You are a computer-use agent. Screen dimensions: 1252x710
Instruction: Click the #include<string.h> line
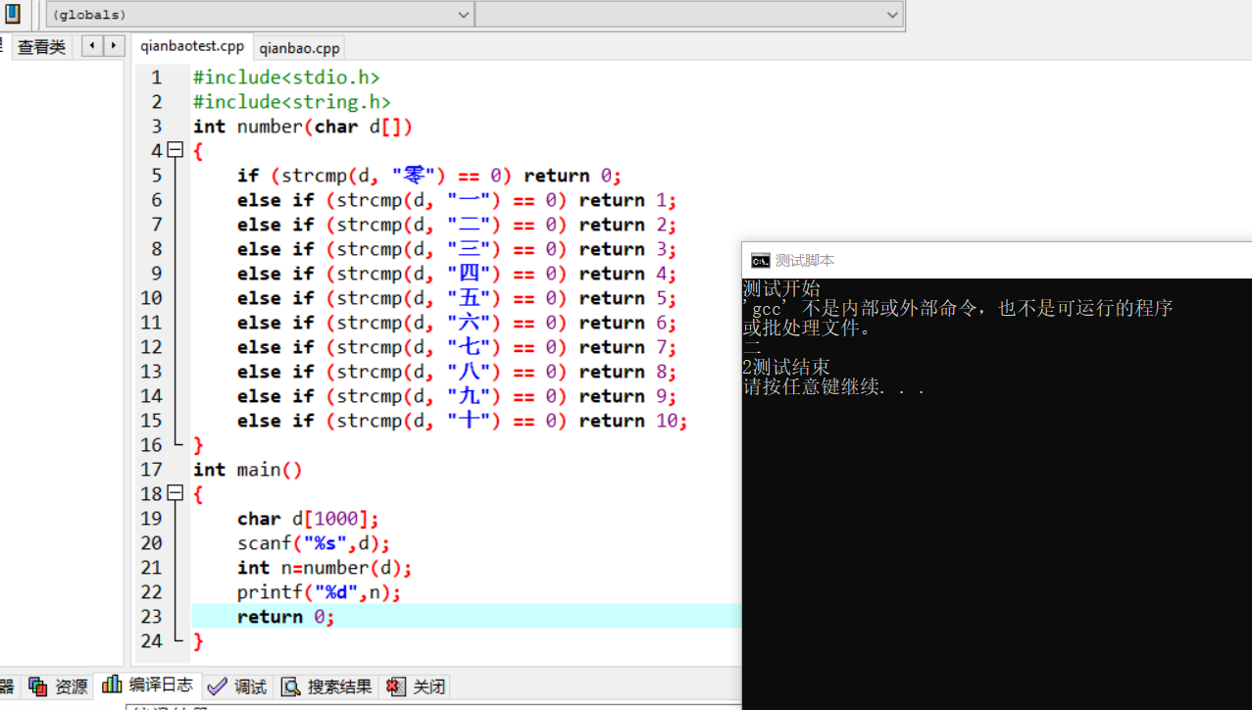click(x=292, y=102)
